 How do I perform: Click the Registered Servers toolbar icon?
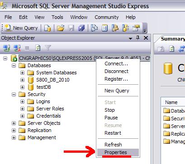coord(95,28)
